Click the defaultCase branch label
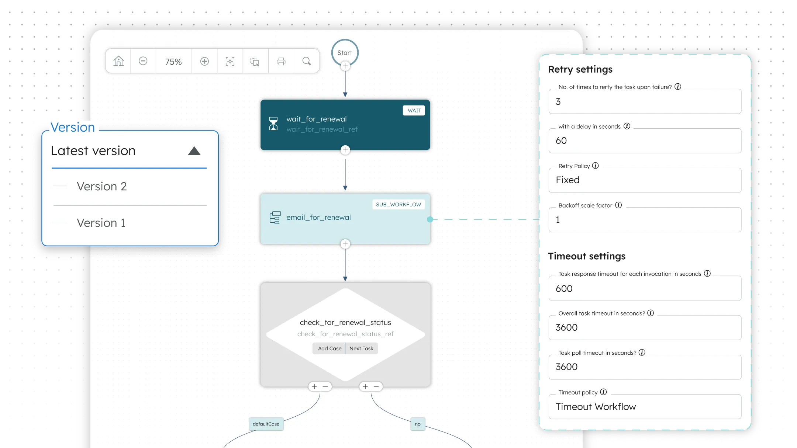Viewport: 797px width, 448px height. 266,424
